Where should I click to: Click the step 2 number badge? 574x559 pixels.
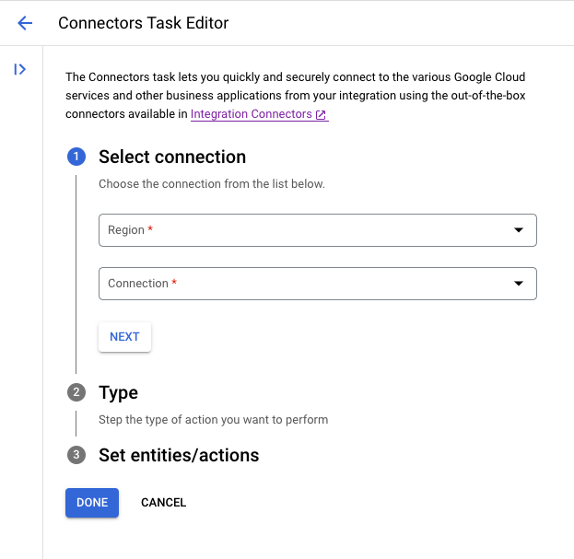point(76,392)
